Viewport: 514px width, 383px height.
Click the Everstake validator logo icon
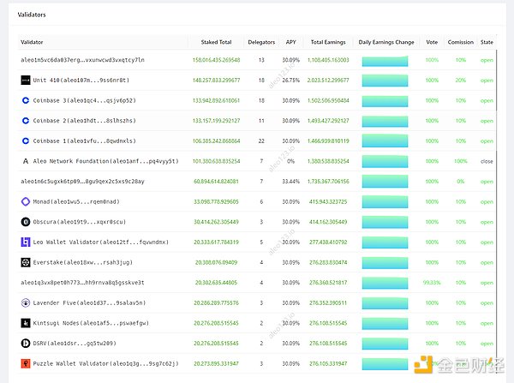(26, 262)
